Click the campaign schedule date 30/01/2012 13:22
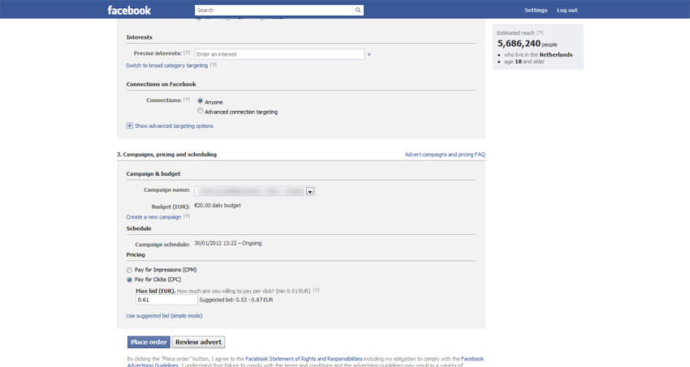 [x=216, y=243]
